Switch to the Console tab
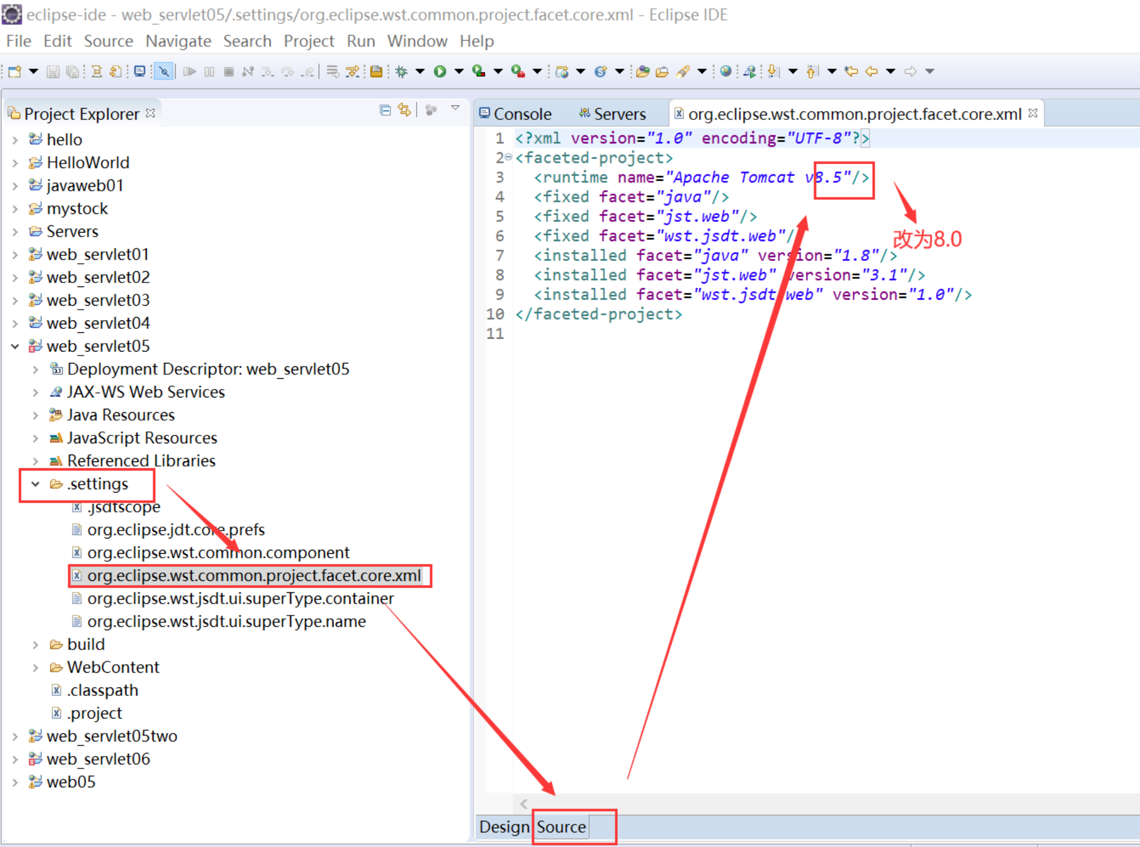Screen dimensions: 1140x847 pyautogui.click(x=515, y=114)
